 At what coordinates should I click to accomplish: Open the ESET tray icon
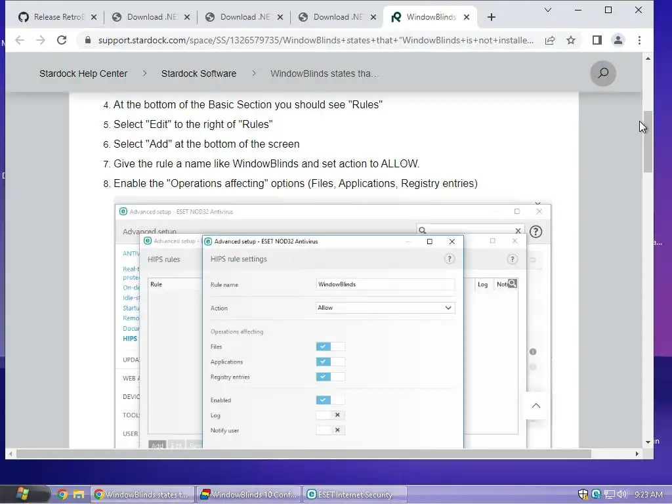click(596, 494)
